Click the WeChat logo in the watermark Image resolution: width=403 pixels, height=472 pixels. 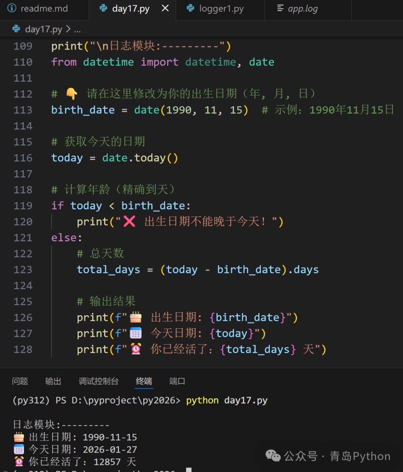point(273,456)
